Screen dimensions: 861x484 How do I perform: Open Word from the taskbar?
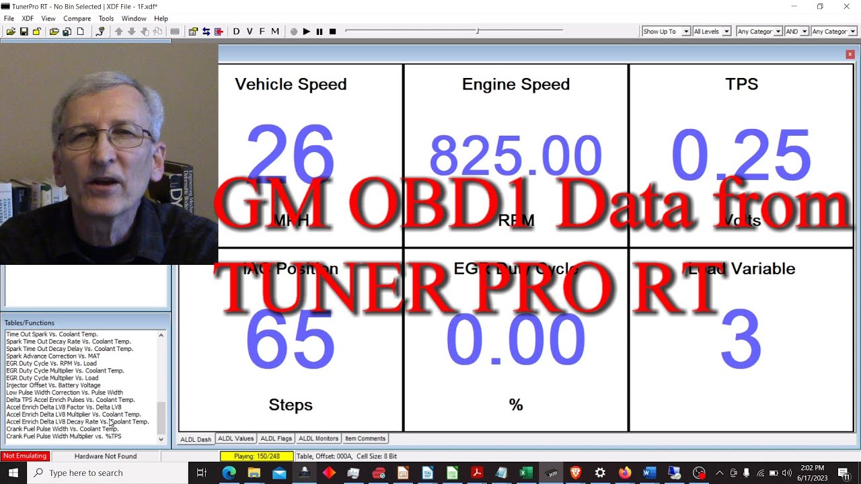click(649, 473)
